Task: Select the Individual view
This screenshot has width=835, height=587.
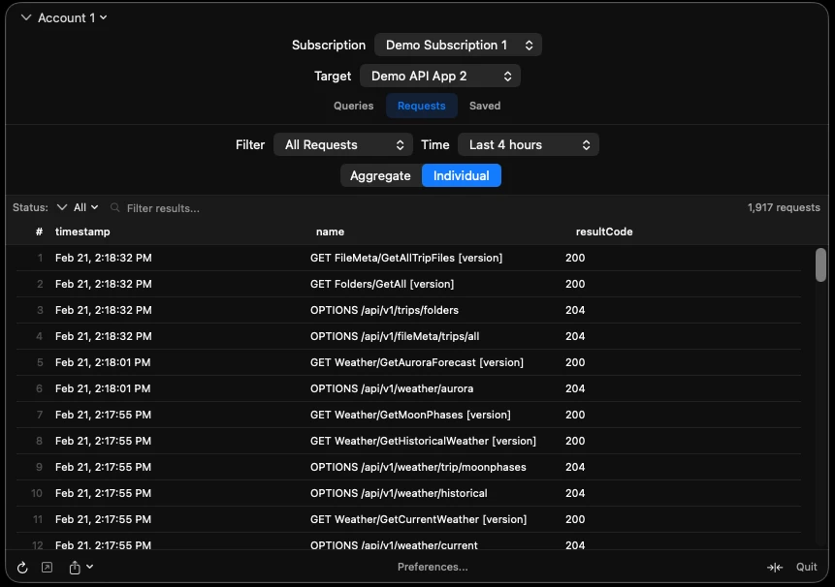Action: pos(461,175)
